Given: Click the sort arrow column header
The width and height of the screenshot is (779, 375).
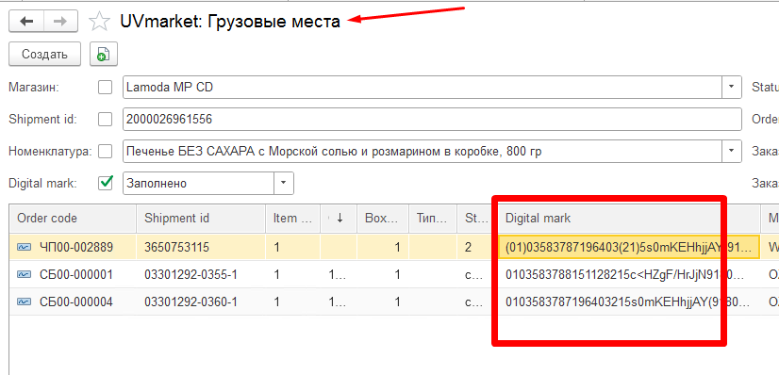Looking at the screenshot, I should tap(339, 219).
